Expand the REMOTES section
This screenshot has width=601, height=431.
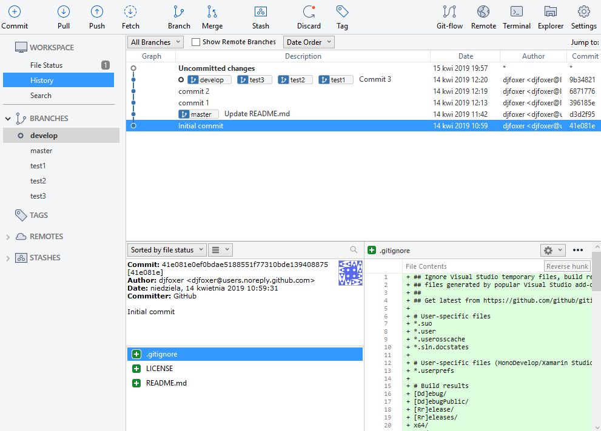click(8, 237)
